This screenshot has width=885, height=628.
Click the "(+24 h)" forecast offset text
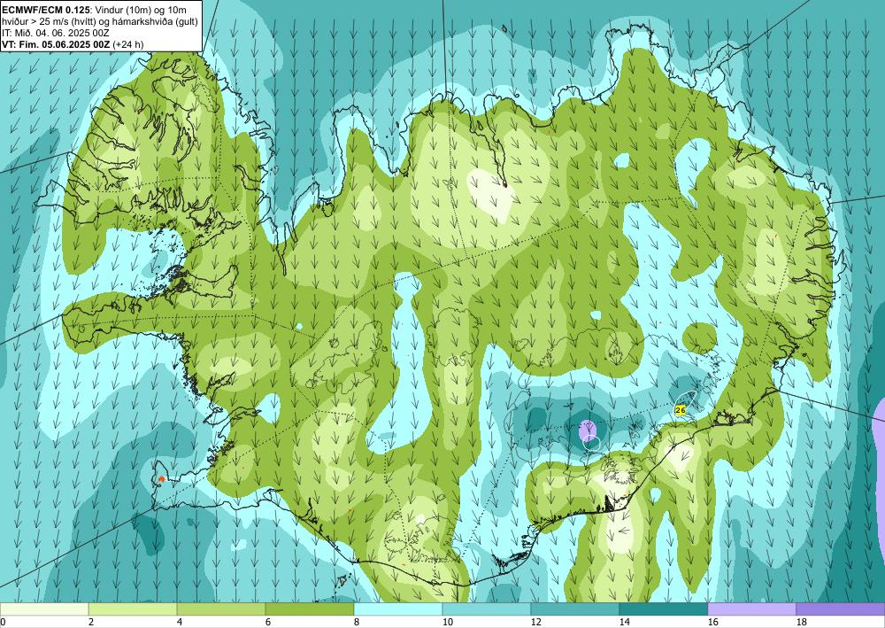(128, 44)
